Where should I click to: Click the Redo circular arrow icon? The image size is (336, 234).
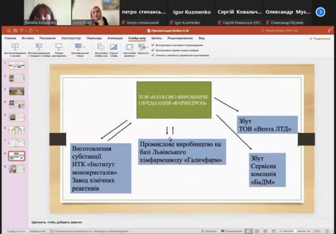30,30
